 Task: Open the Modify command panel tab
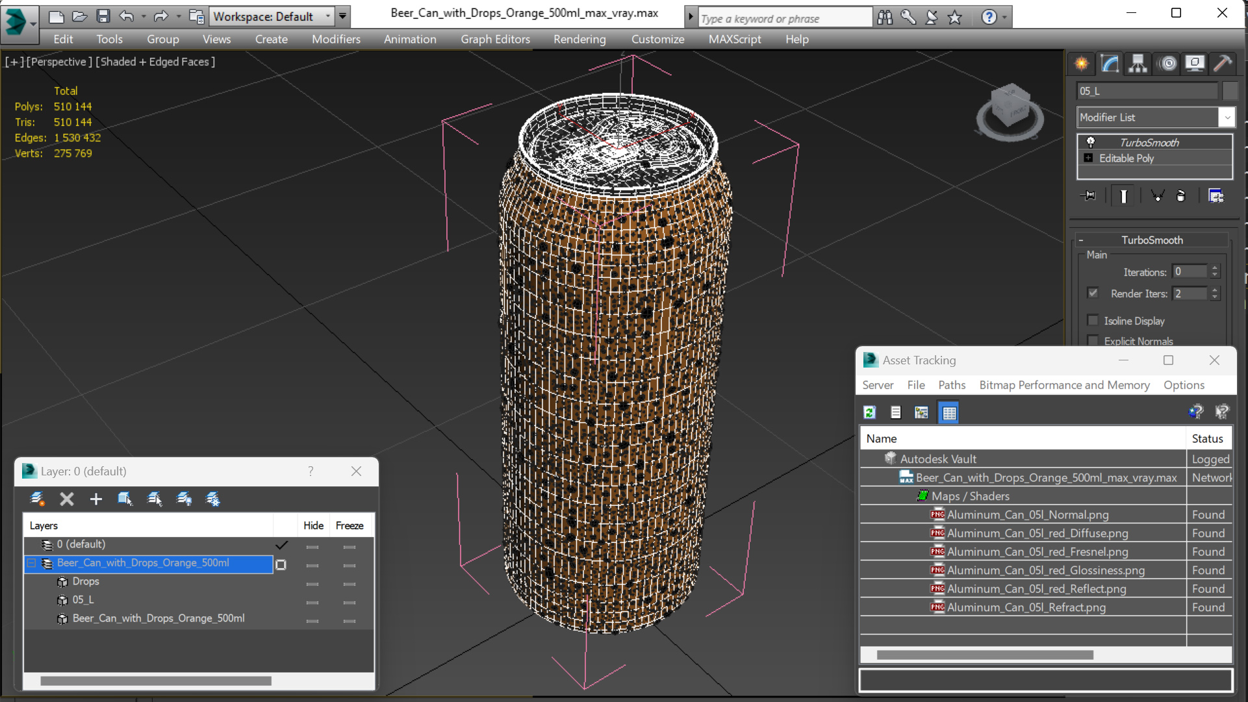(x=1110, y=64)
